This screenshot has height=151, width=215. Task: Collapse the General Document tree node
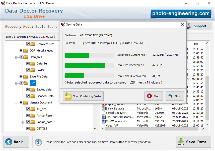tap(16, 103)
